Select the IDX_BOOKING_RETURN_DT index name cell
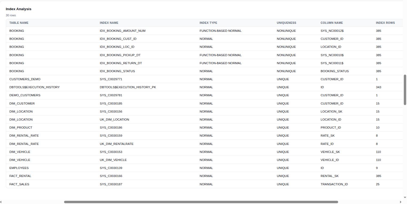This screenshot has height=204, width=407. (121, 63)
